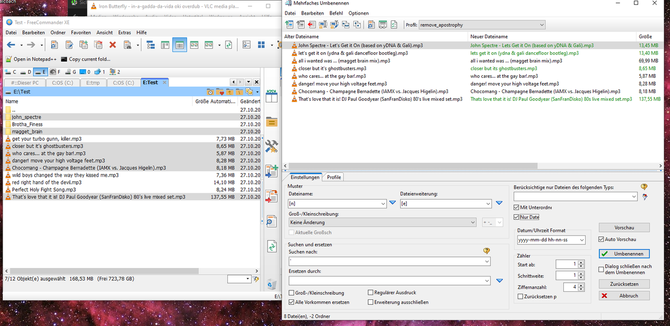Click the filter funnel icon below the help icon
The width and height of the screenshot is (670, 326).
coord(644,197)
